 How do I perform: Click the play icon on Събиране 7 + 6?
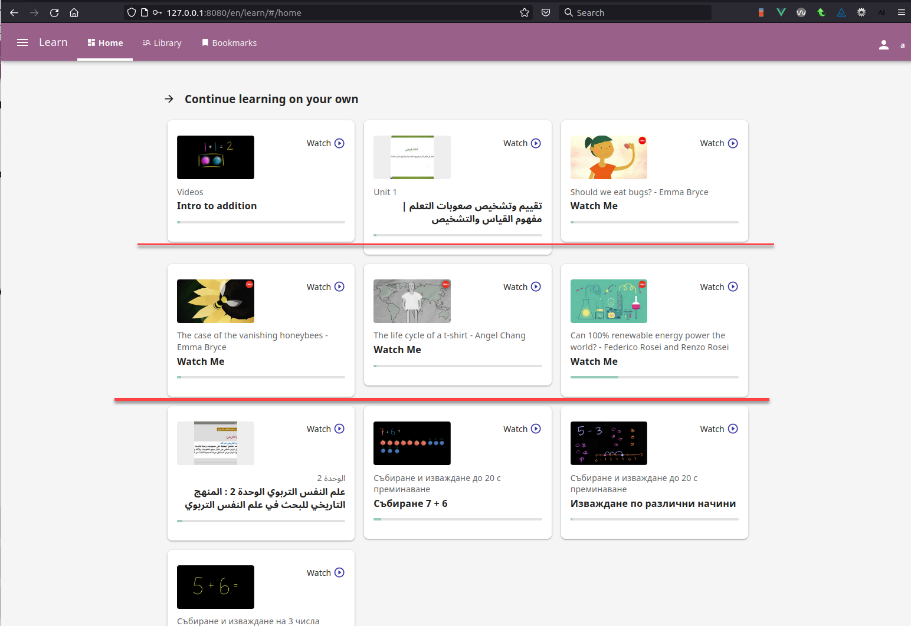tap(536, 429)
